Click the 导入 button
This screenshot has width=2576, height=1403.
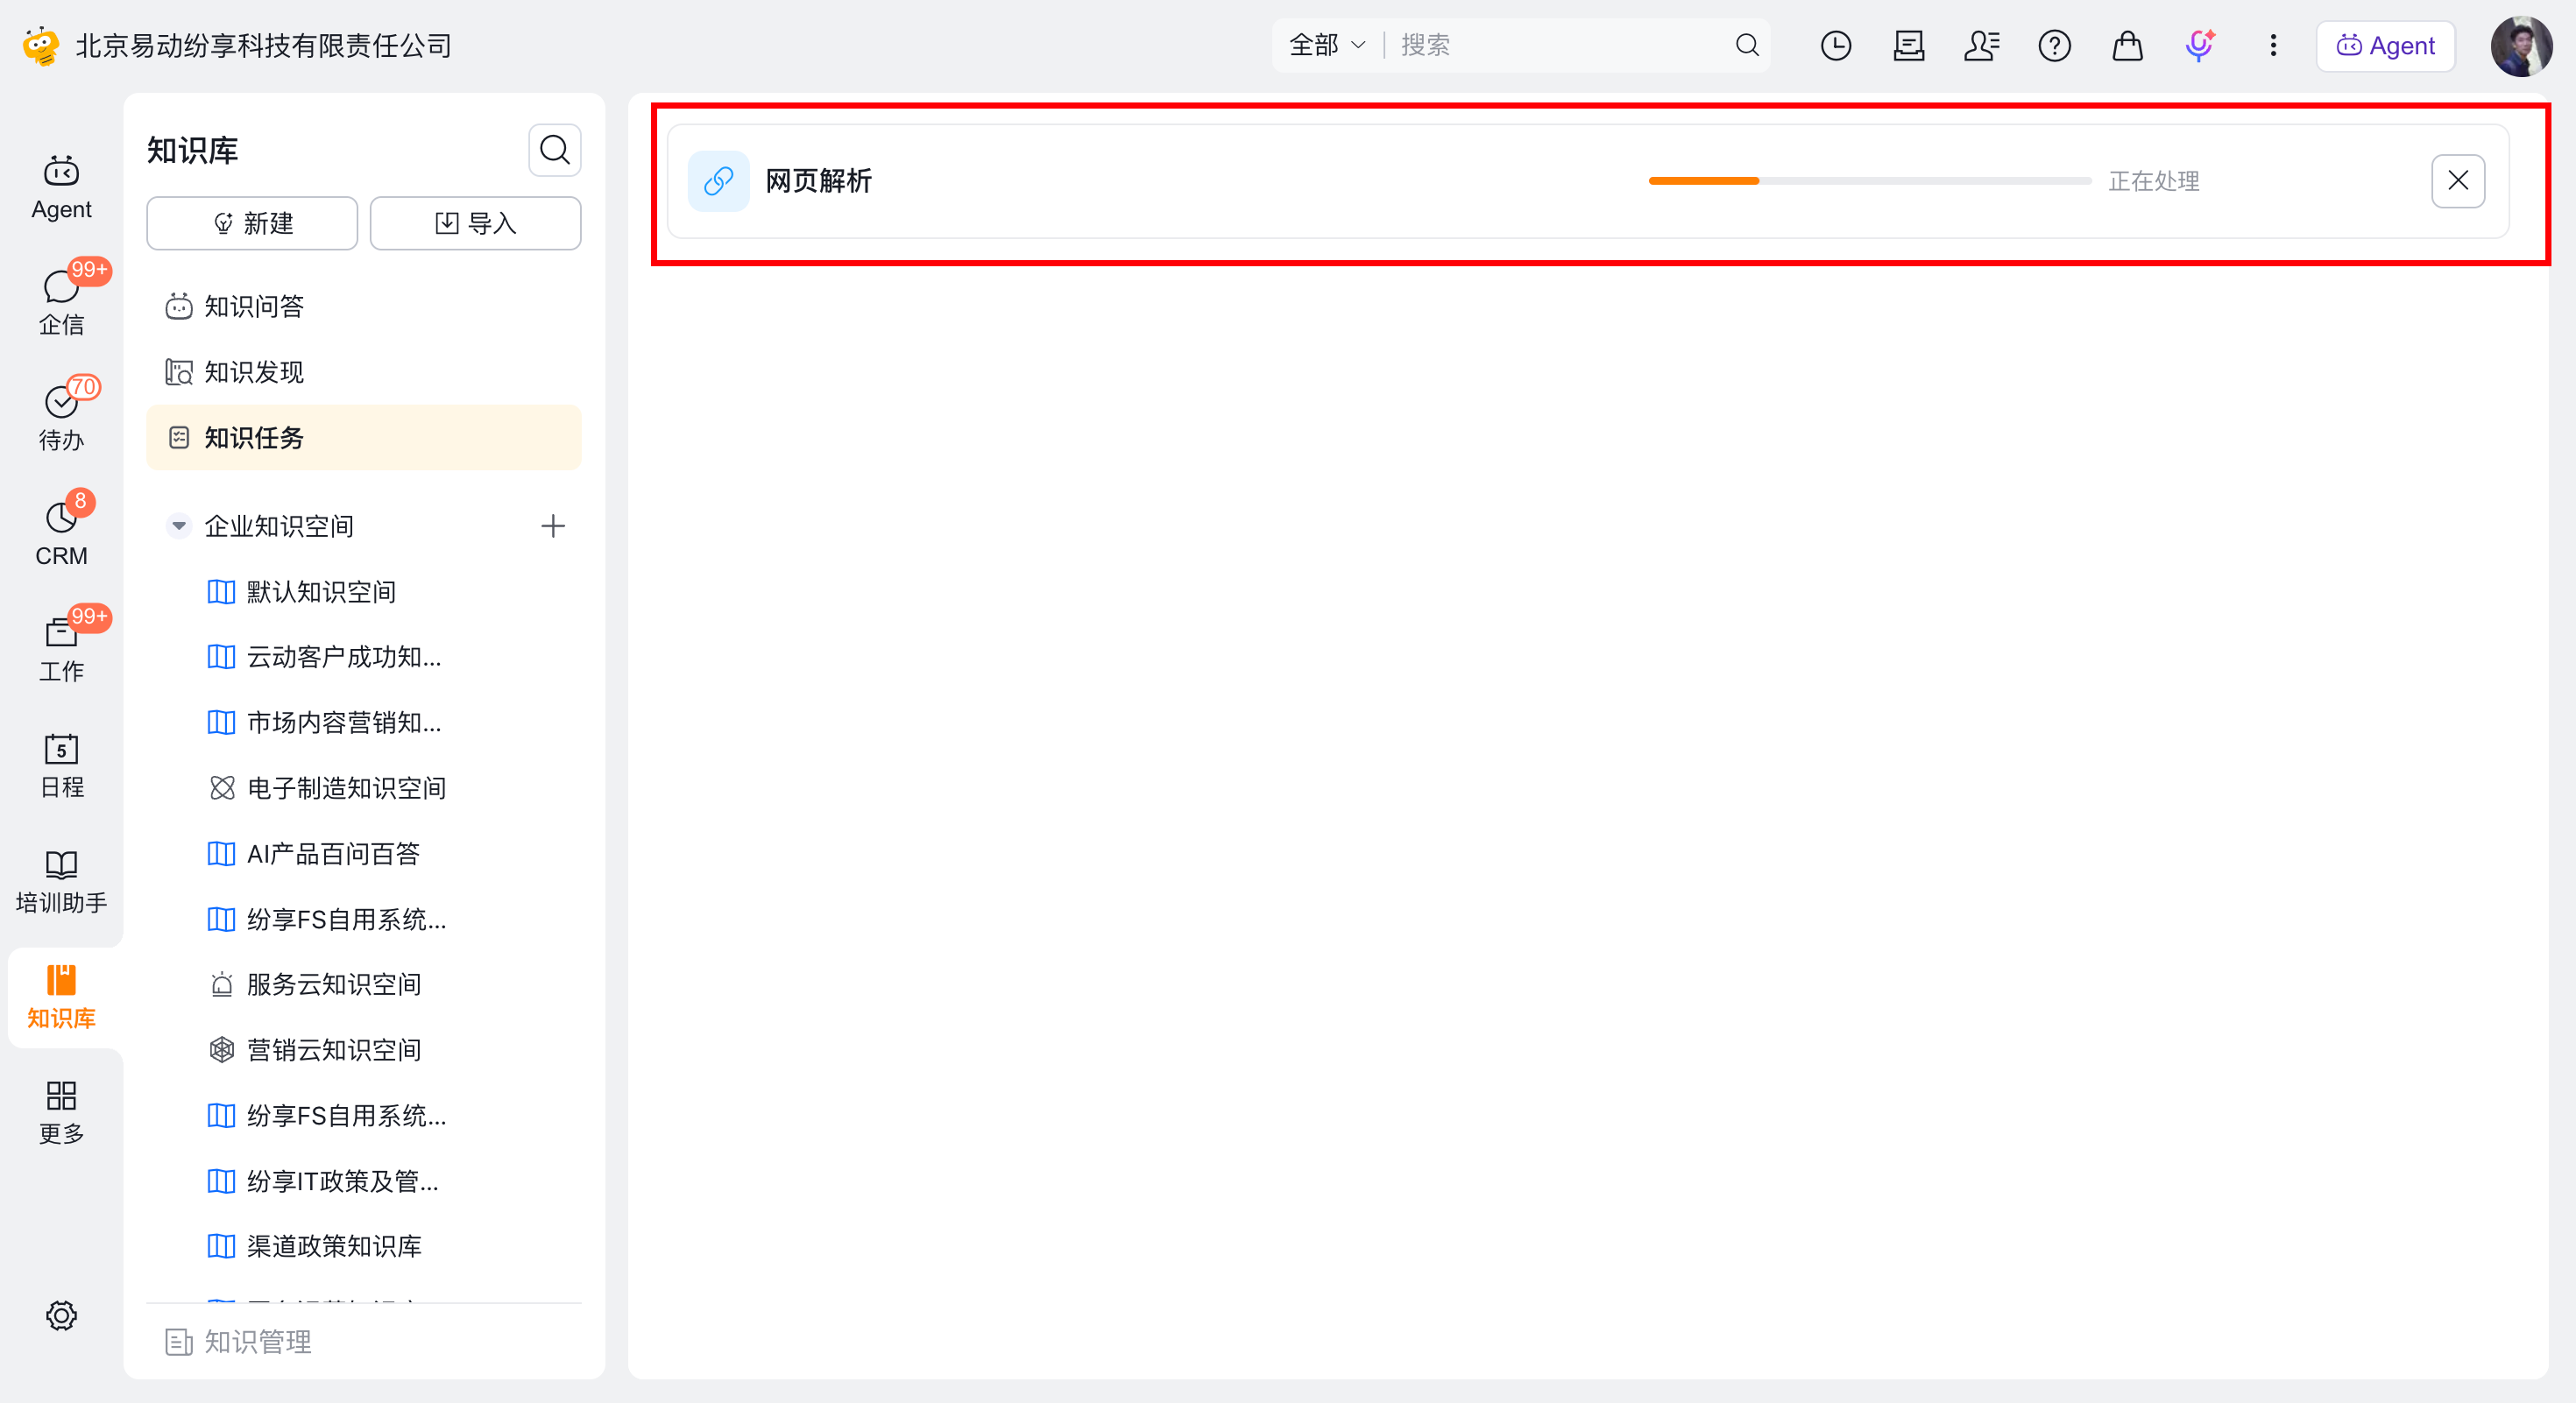click(475, 222)
